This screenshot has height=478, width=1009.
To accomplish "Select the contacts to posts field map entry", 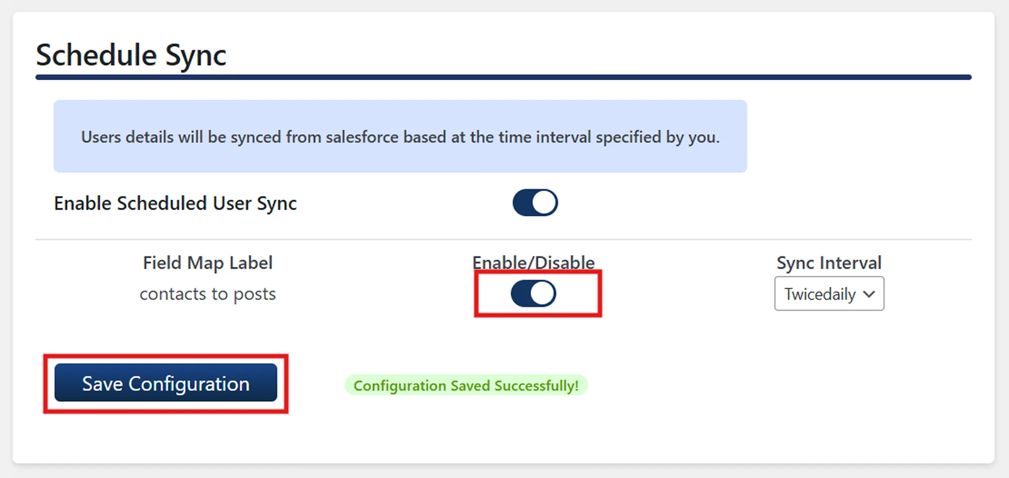I will point(207,294).
